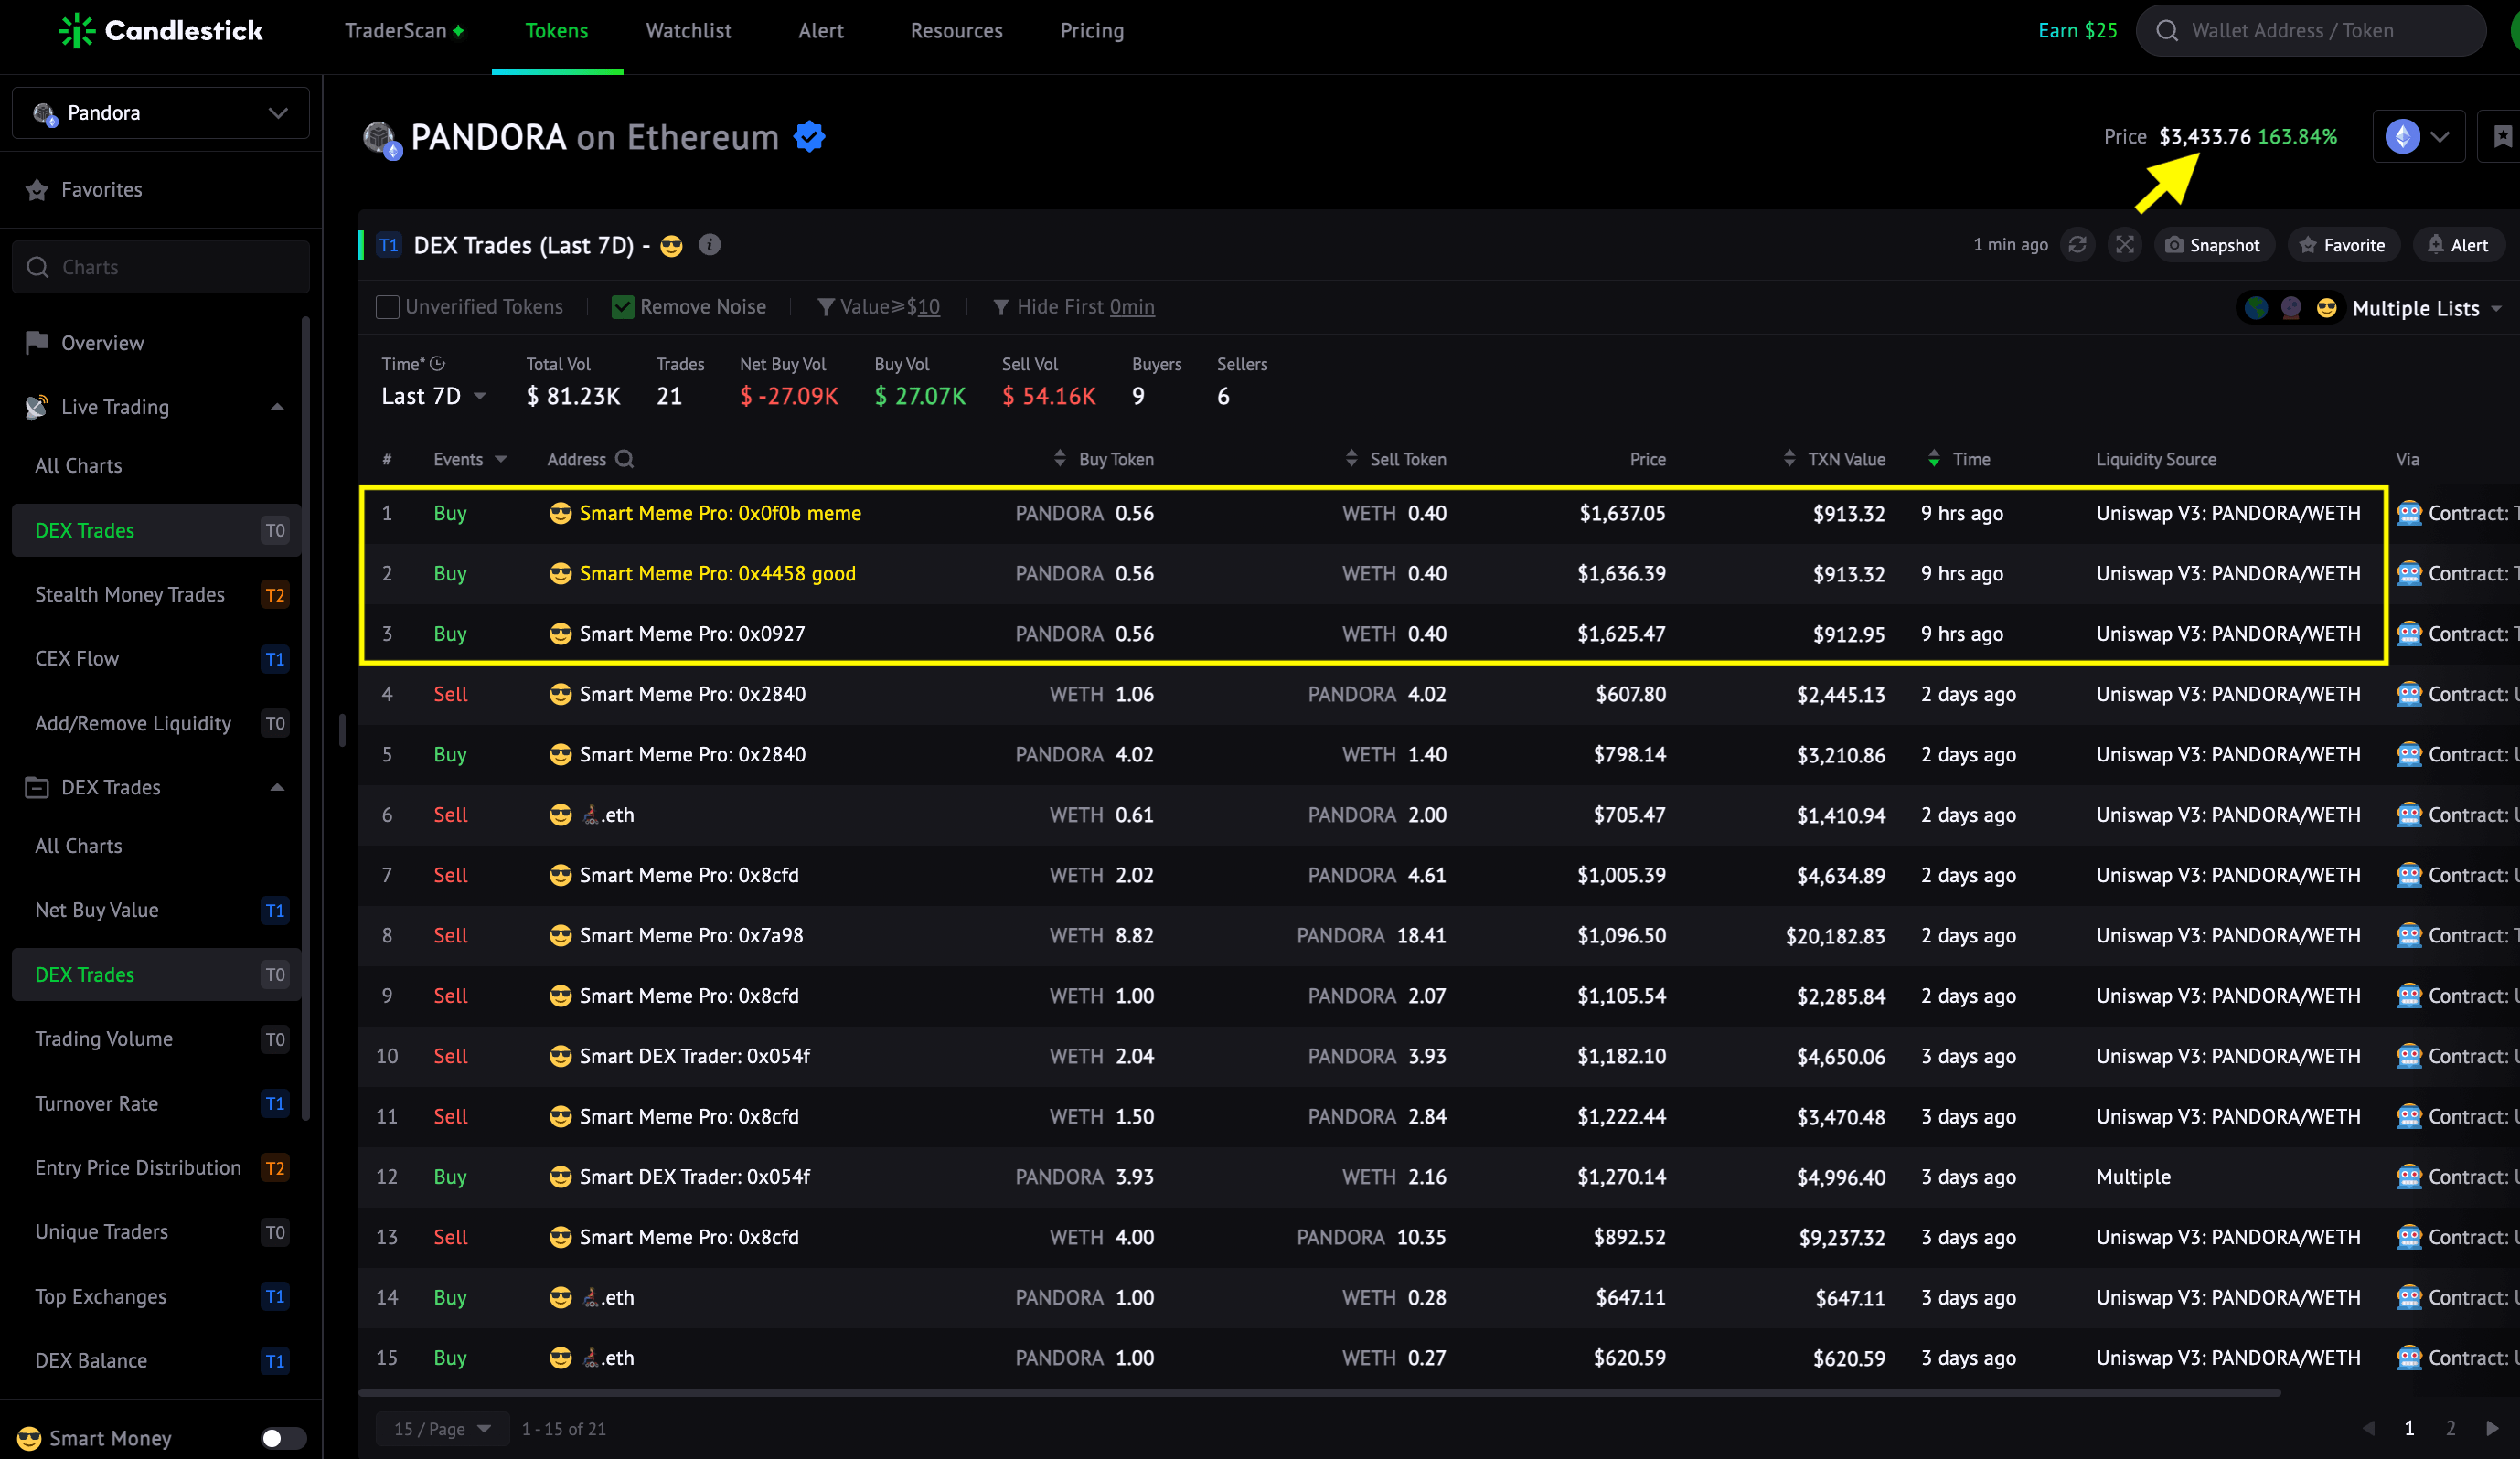Viewport: 2520px width, 1459px height.
Task: Open the info icon beside DEX Trades title
Action: [709, 245]
